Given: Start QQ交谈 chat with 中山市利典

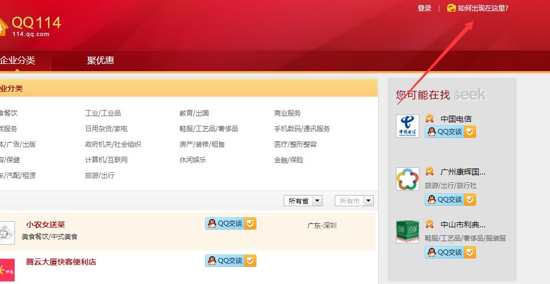Looking at the screenshot, I should 444,252.
